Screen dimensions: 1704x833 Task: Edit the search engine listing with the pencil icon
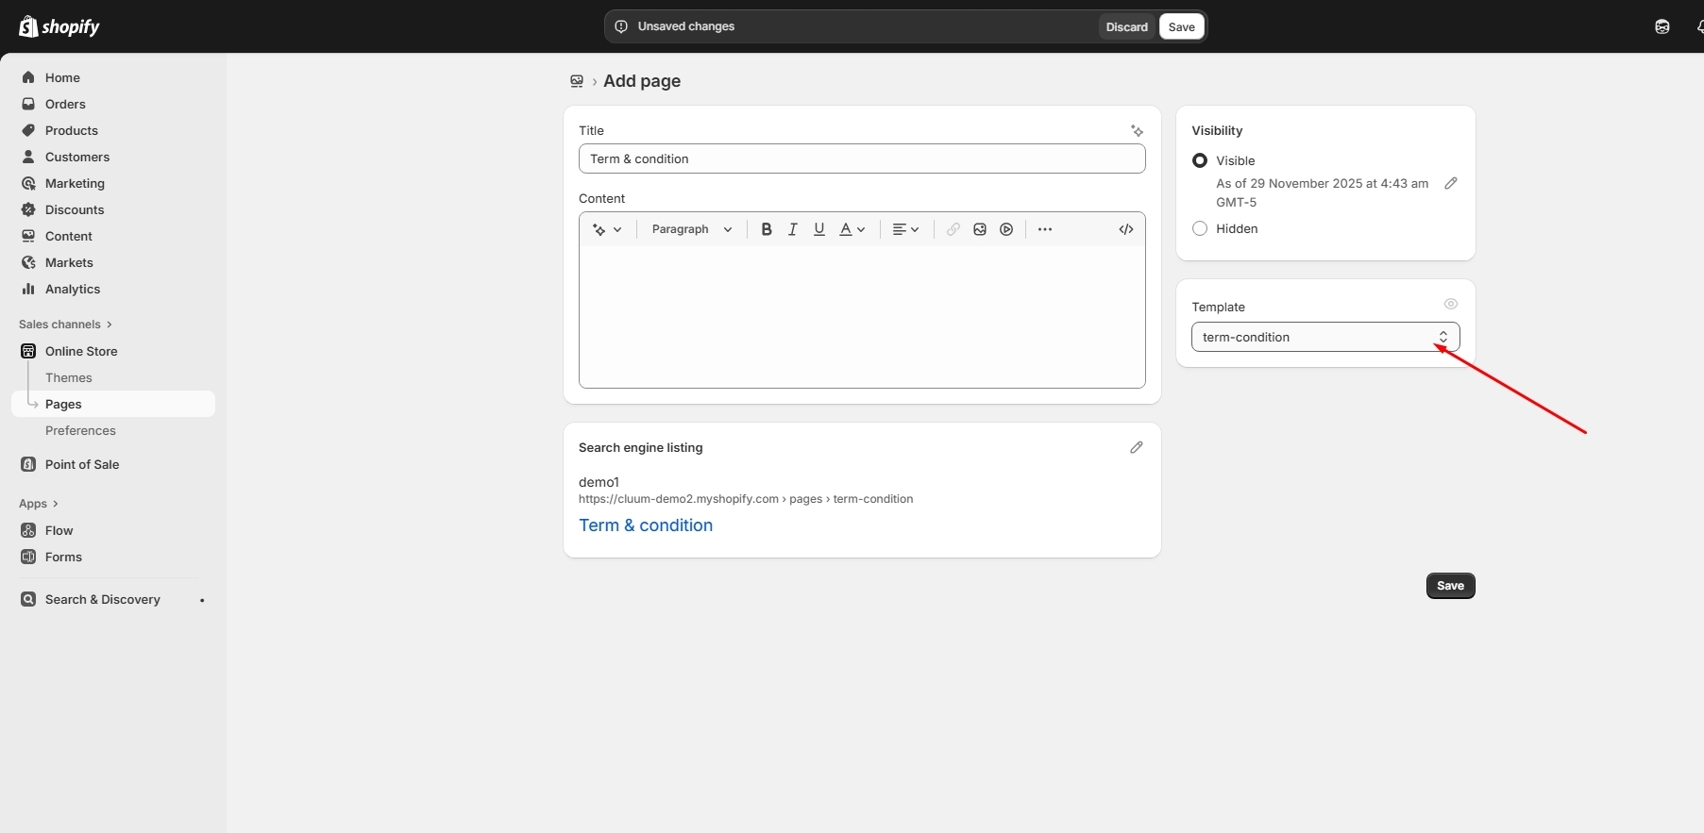tap(1137, 447)
